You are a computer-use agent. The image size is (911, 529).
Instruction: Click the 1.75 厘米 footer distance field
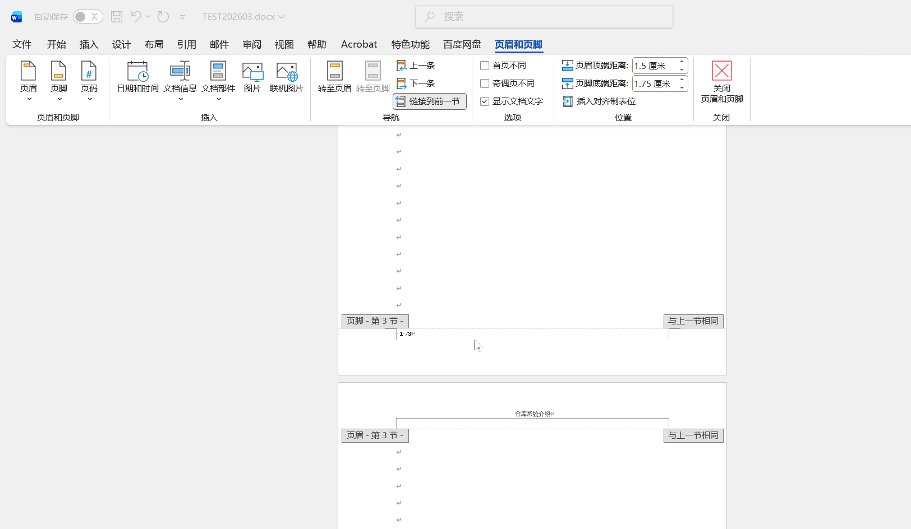[x=654, y=83]
